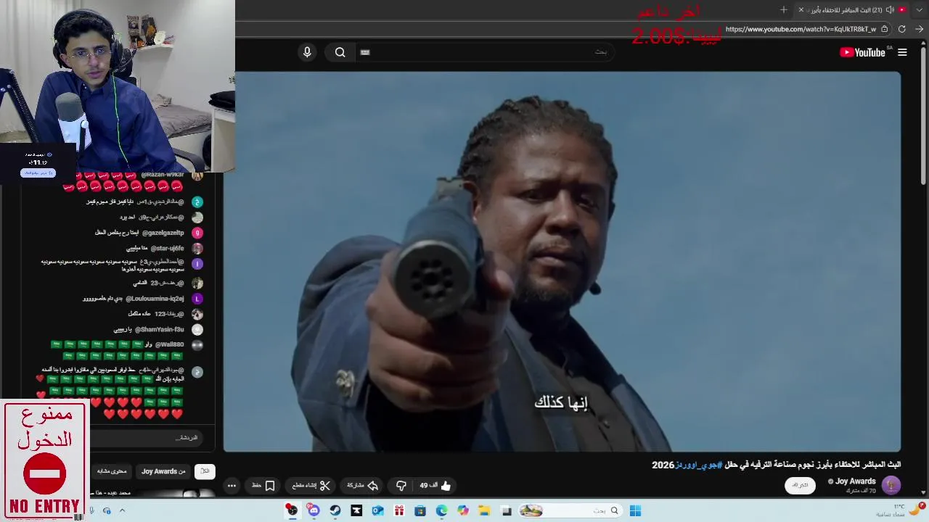Create a clip using the scissors button
The image size is (929, 522).
(311, 486)
